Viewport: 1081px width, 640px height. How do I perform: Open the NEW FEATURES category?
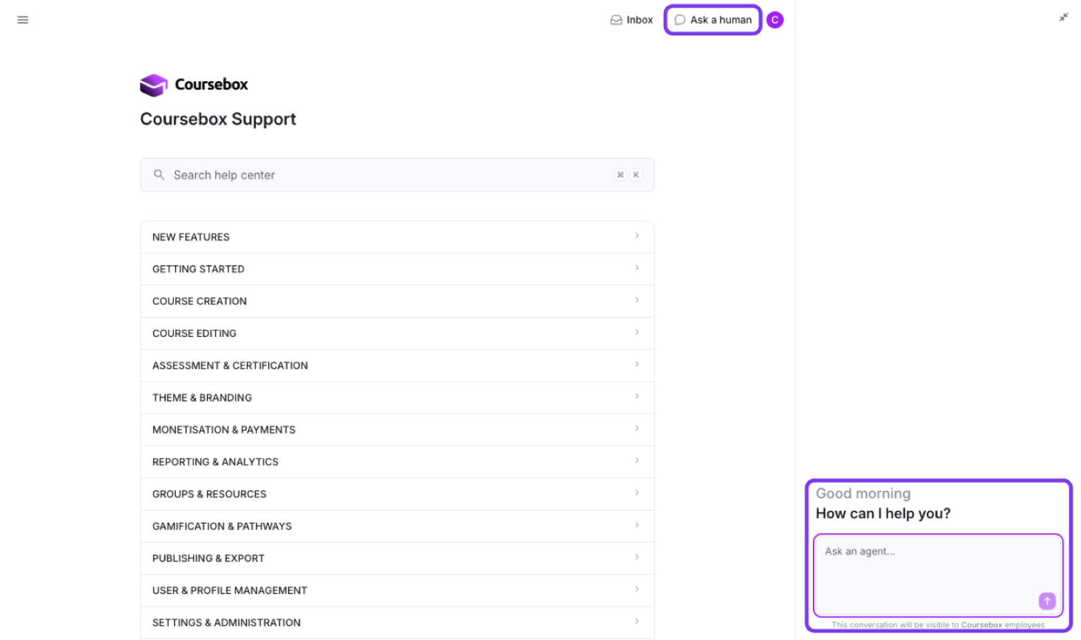(x=397, y=237)
